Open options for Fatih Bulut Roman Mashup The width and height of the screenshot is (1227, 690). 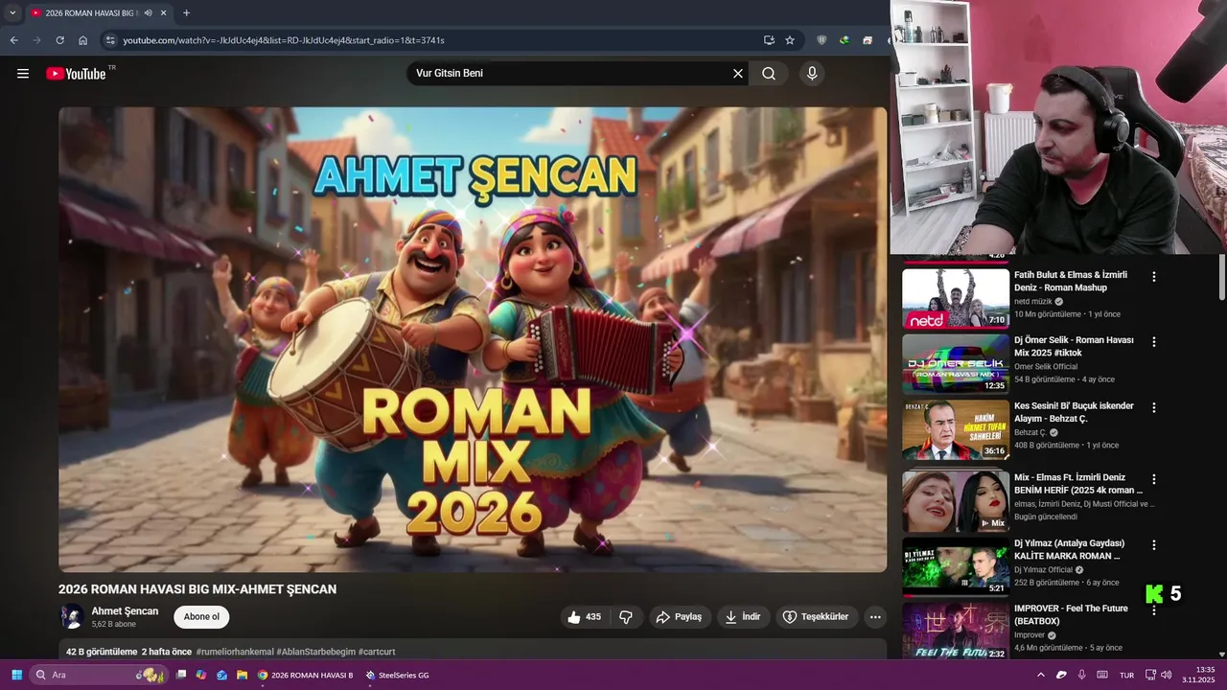(1154, 277)
